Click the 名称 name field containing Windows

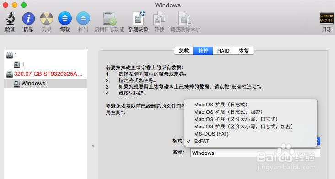255,153
